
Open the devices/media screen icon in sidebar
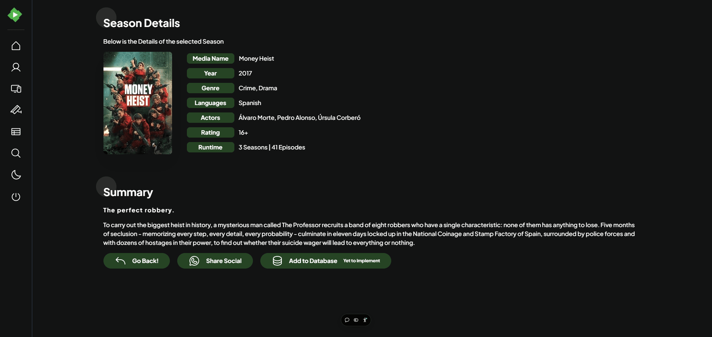[16, 89]
